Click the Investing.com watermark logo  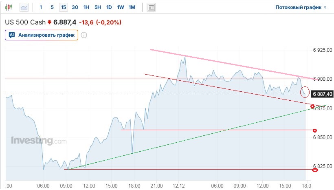pos(38,141)
